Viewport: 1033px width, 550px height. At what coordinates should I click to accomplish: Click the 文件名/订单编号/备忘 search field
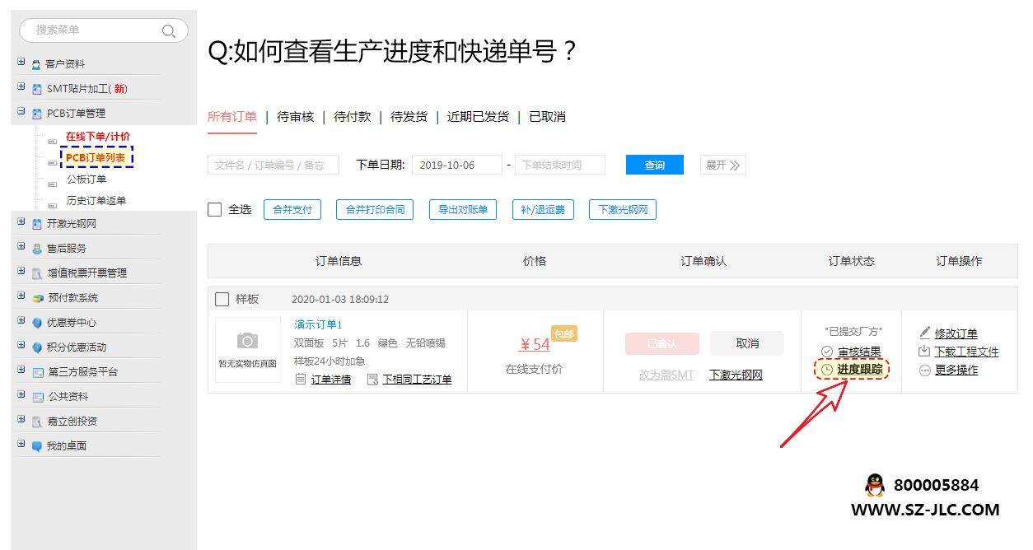point(273,165)
